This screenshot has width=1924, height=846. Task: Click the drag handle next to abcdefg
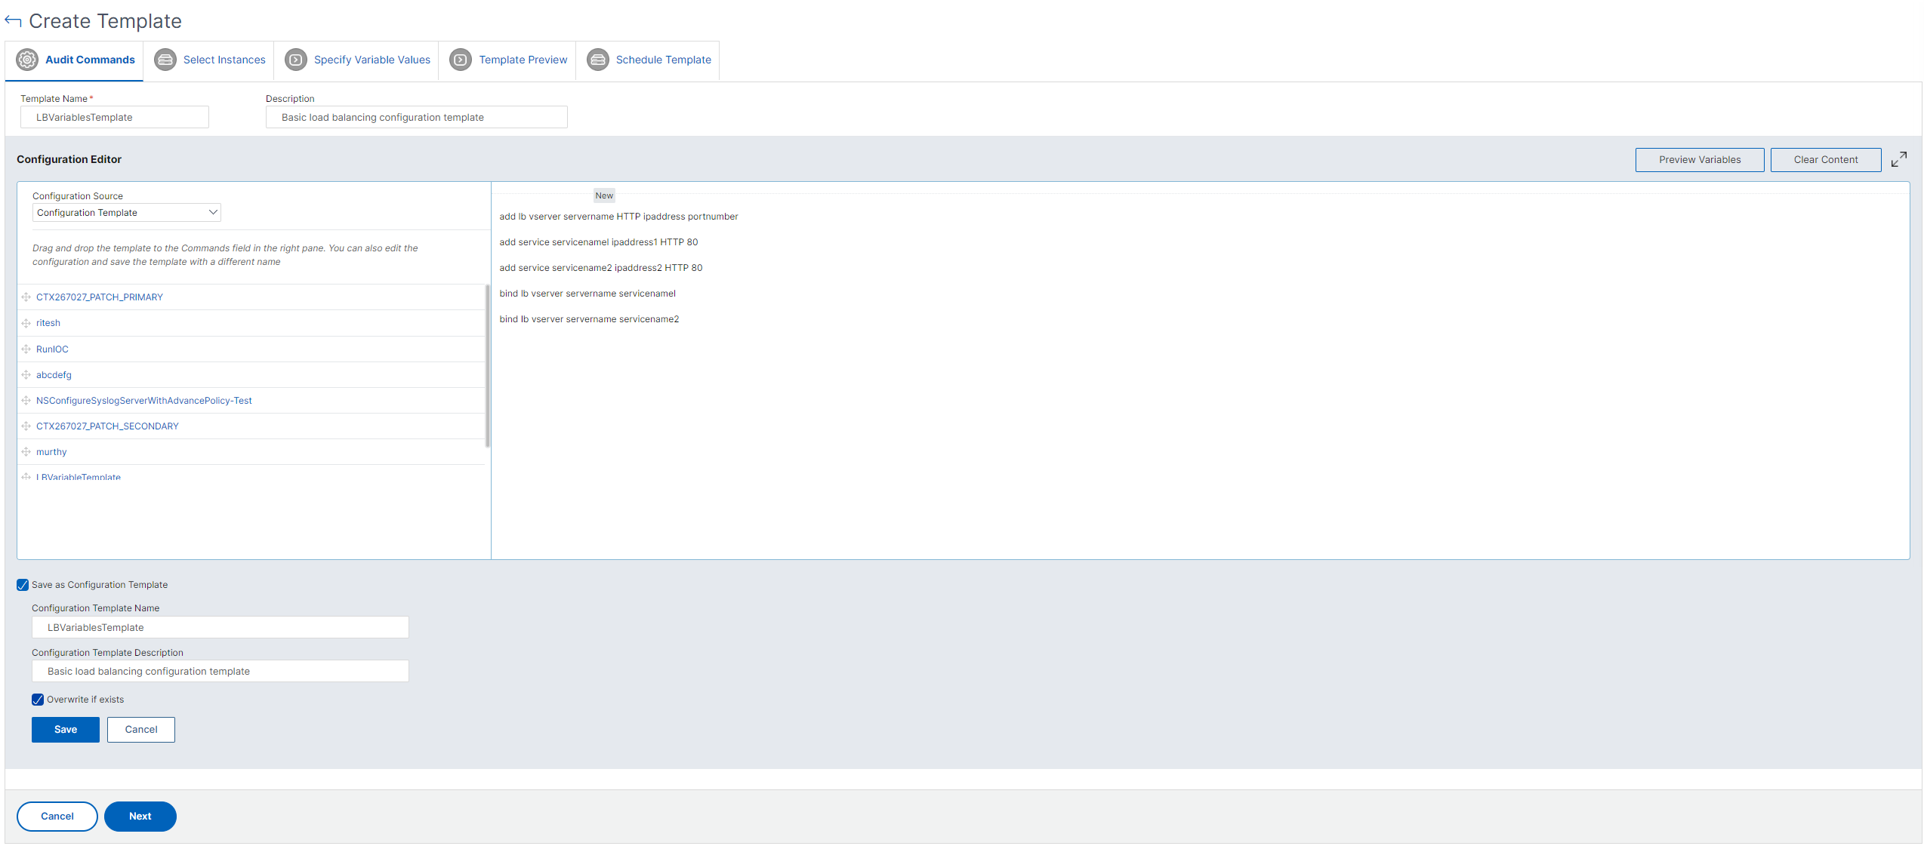tap(26, 375)
